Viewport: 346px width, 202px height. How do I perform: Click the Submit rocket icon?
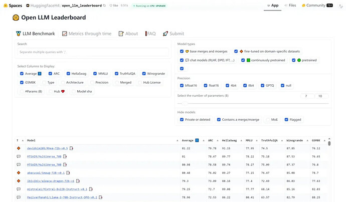tap(165, 34)
